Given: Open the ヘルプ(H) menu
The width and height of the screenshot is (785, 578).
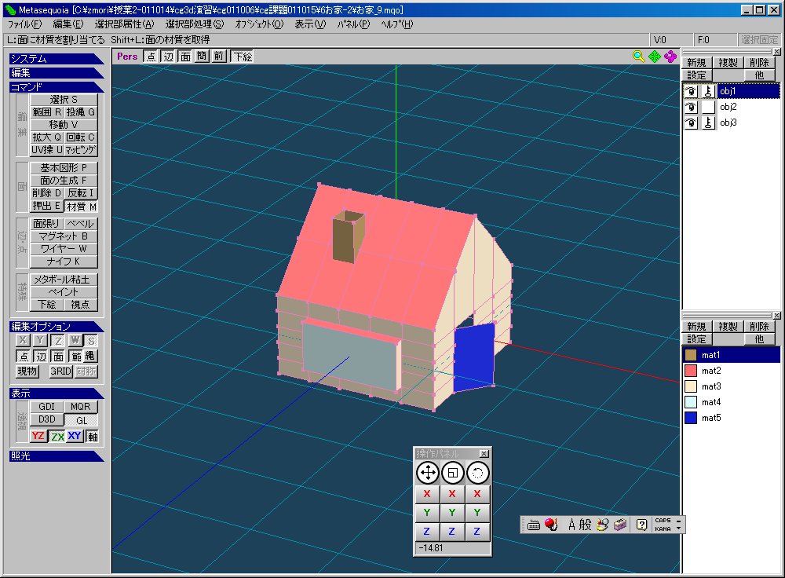Looking at the screenshot, I should (x=396, y=24).
